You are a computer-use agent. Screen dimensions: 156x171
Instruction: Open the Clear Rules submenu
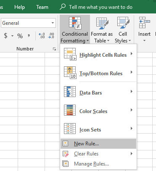[98, 154]
